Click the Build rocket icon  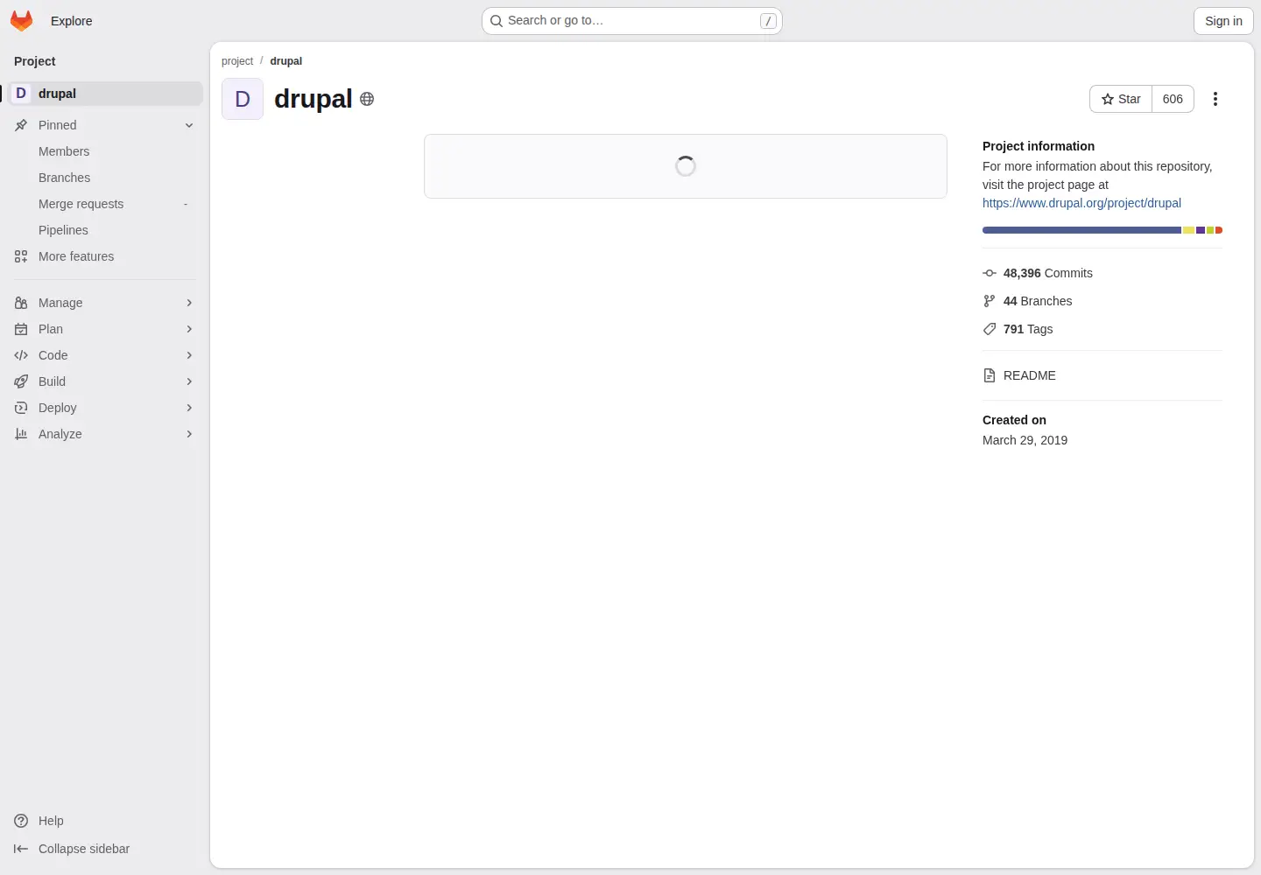coord(21,381)
